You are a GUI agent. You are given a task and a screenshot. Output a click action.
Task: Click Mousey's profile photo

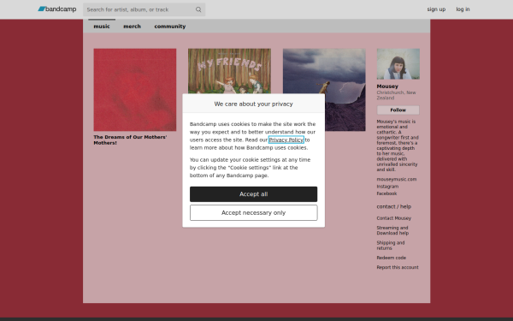point(398,64)
